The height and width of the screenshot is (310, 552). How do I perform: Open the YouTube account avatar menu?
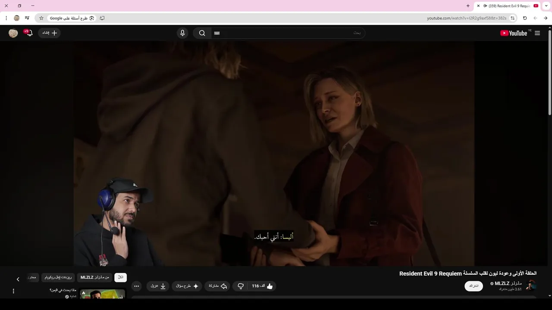(x=13, y=33)
